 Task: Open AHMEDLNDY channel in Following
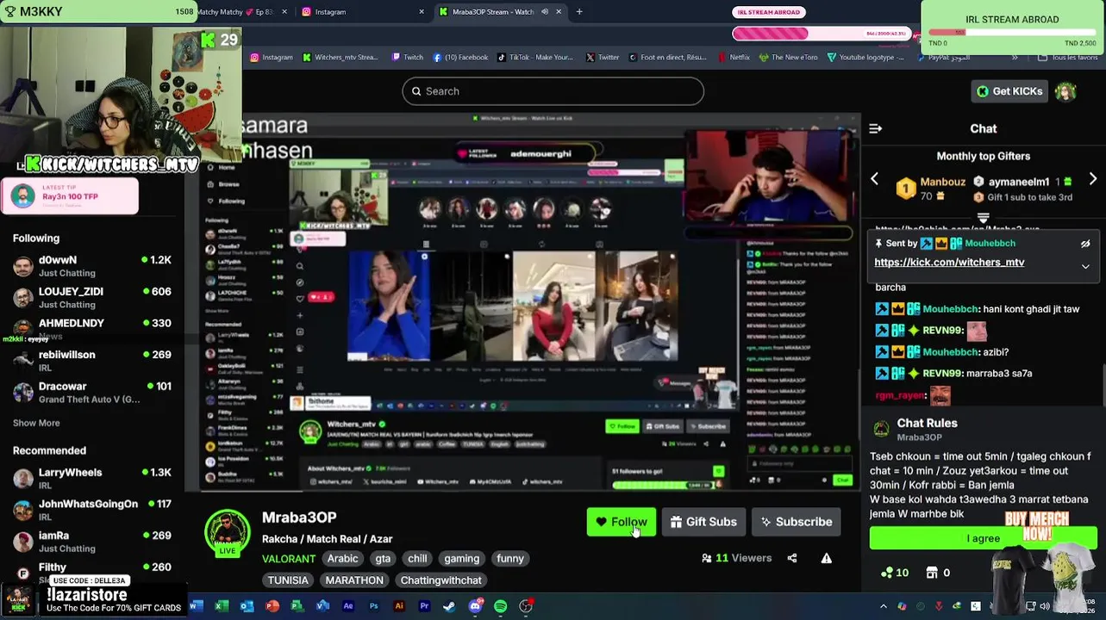[91, 329]
